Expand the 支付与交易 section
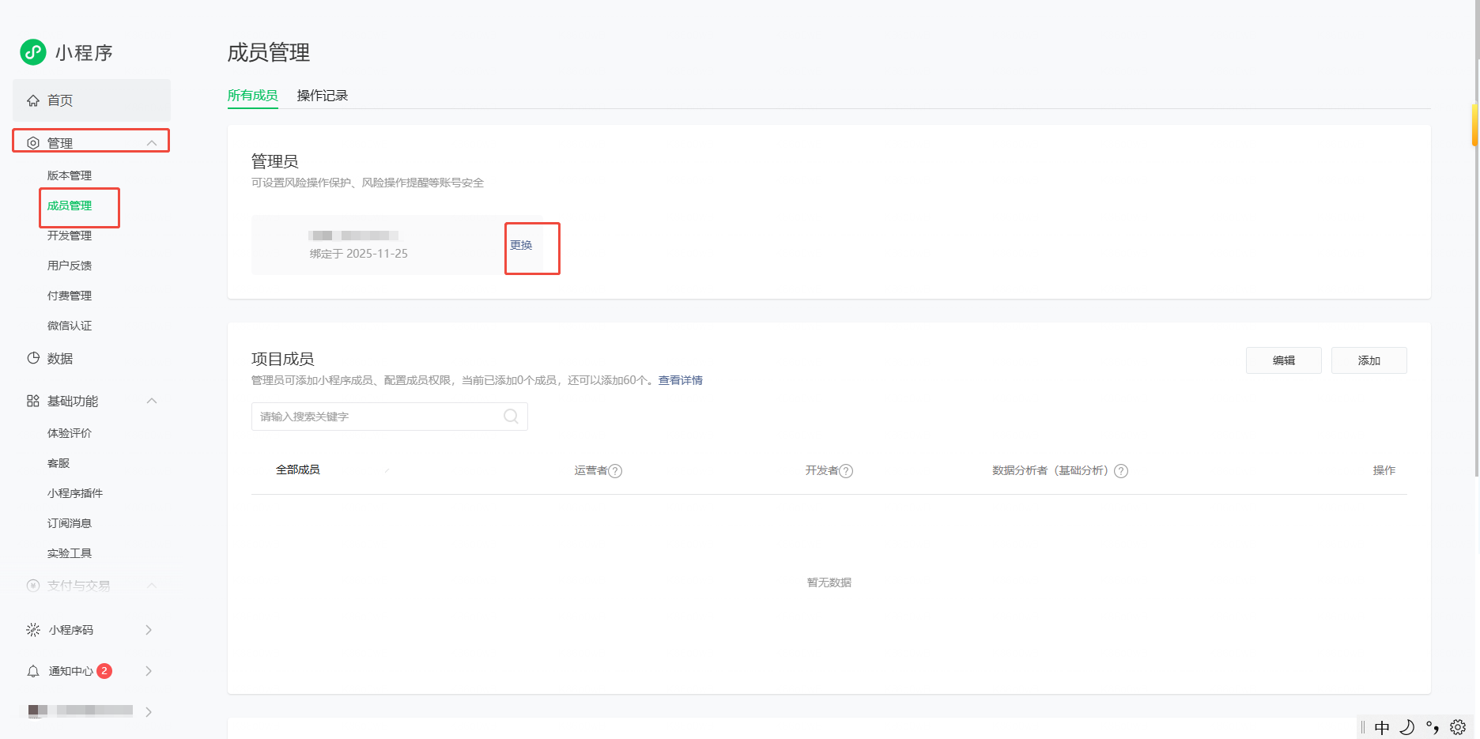This screenshot has height=739, width=1480. click(152, 586)
